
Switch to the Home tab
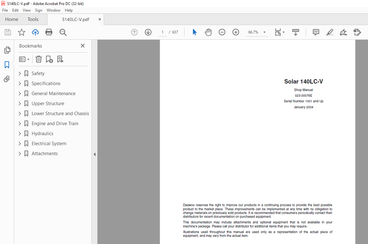(x=12, y=19)
